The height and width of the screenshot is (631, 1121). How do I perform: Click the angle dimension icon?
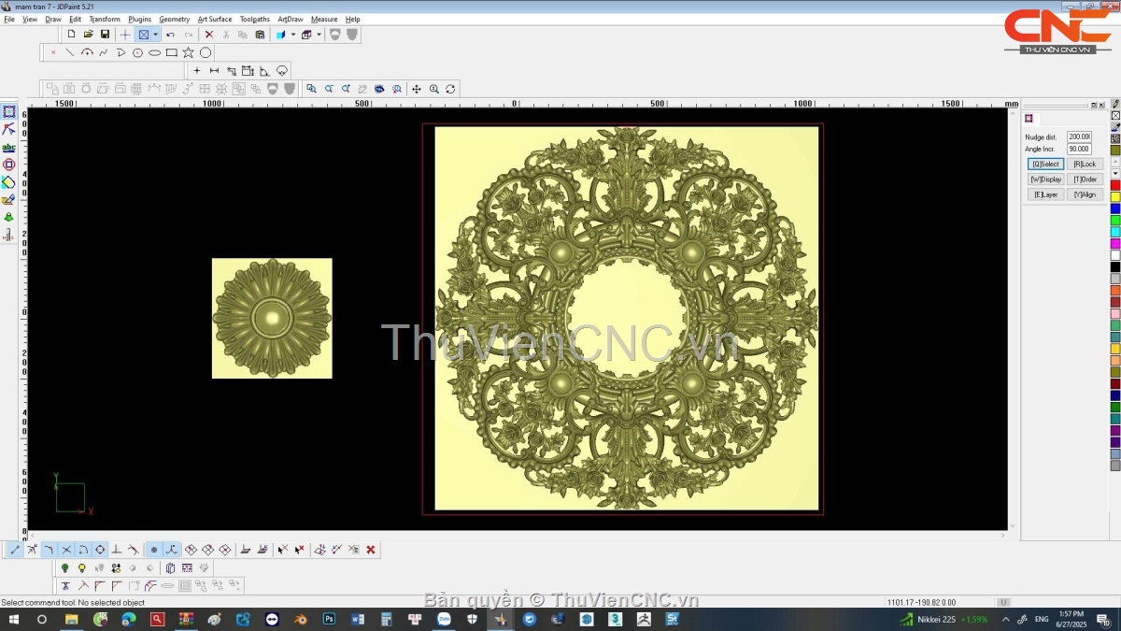[264, 70]
